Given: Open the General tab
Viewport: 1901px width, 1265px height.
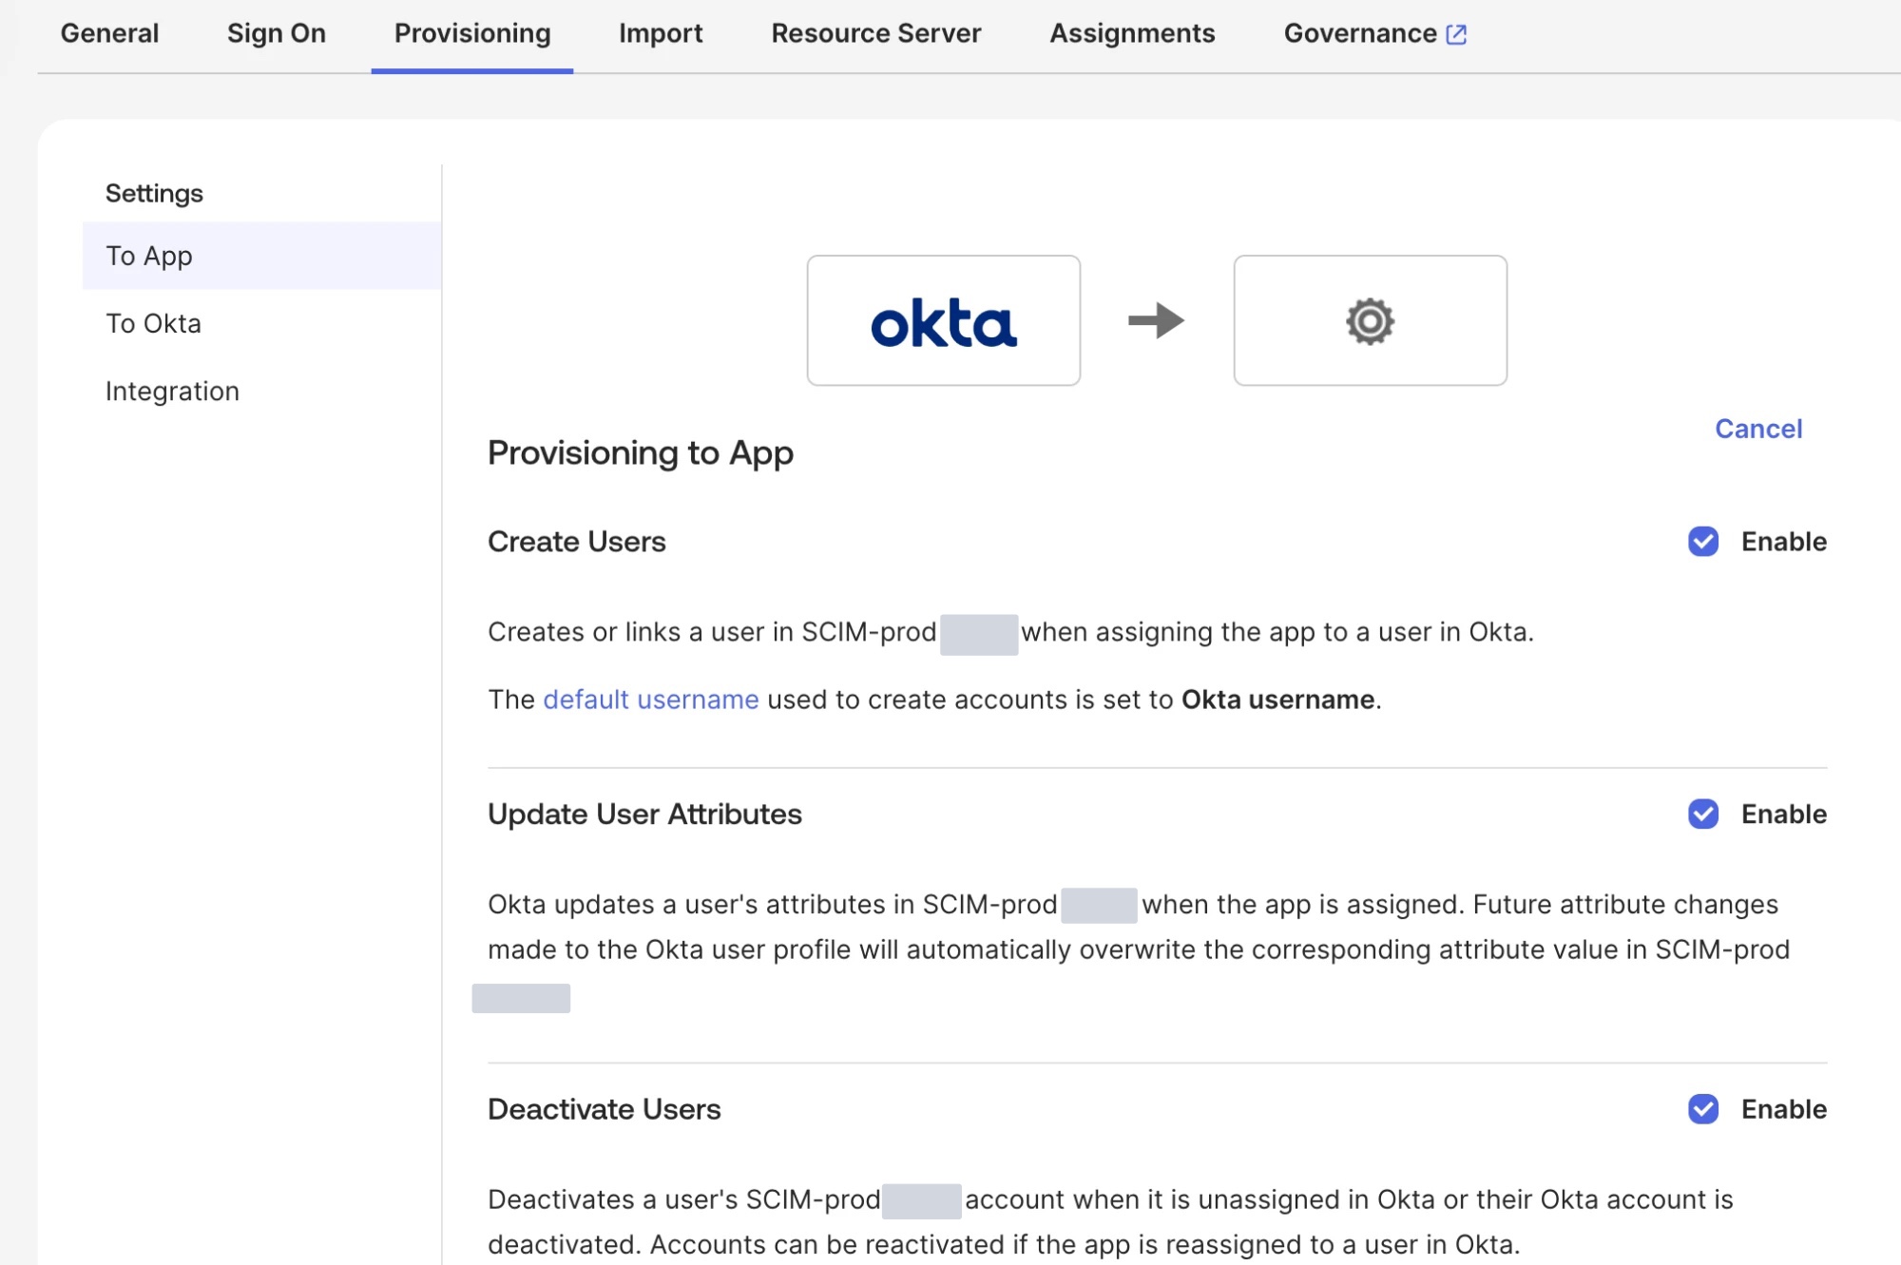Looking at the screenshot, I should pos(109,33).
